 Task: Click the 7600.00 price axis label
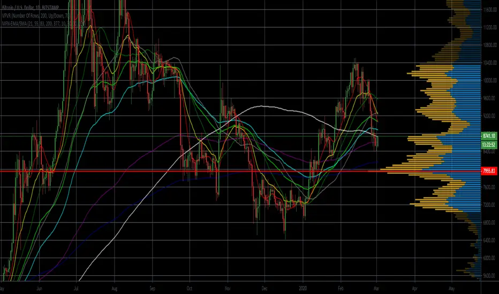[x=489, y=187]
